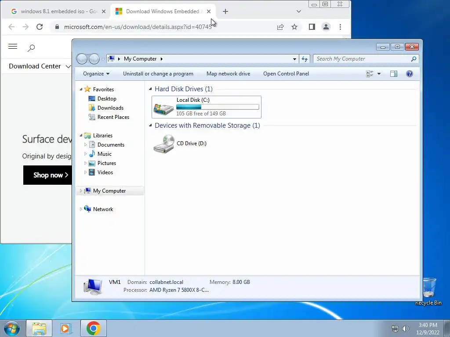Select CD Drive (D:) icon
Screen dimensions: 450x337
pos(164,144)
